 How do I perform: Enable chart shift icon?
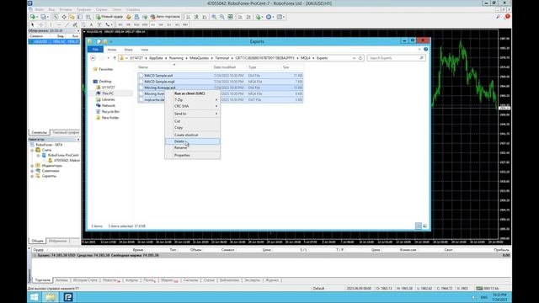coord(248,17)
